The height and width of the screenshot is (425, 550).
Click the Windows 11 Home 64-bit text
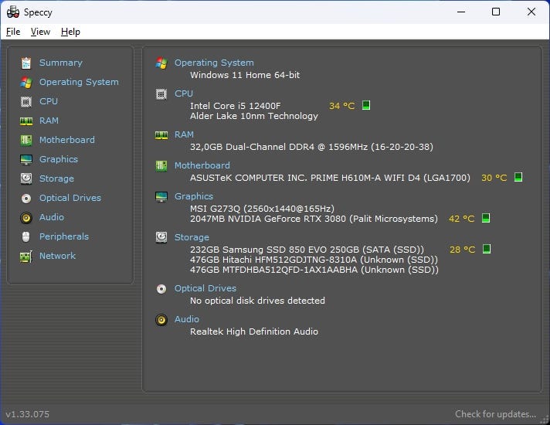tap(245, 75)
